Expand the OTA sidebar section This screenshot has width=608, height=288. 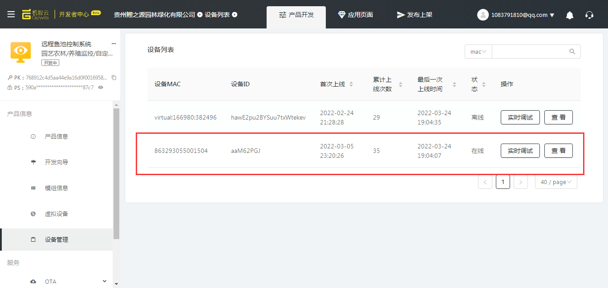point(105,281)
